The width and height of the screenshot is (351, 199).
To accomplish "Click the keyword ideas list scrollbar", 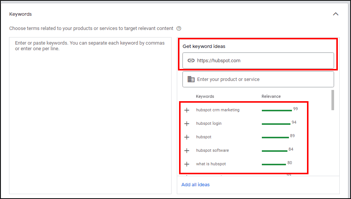I will pyautogui.click(x=333, y=100).
